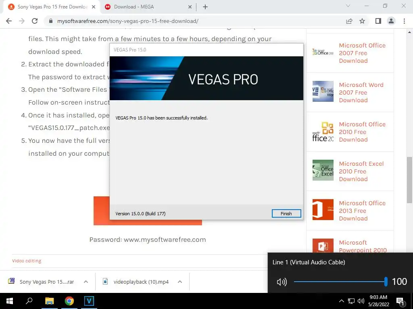This screenshot has height=309, width=413.
Task: Open clock and calendar showing 9:03 AM
Action: click(x=378, y=301)
